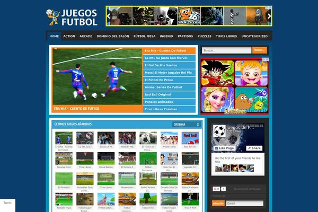Open 'Tiros Y Port' game thumbnail
Image resolution: width=318 pixels, height=212 pixels.
[190, 199]
